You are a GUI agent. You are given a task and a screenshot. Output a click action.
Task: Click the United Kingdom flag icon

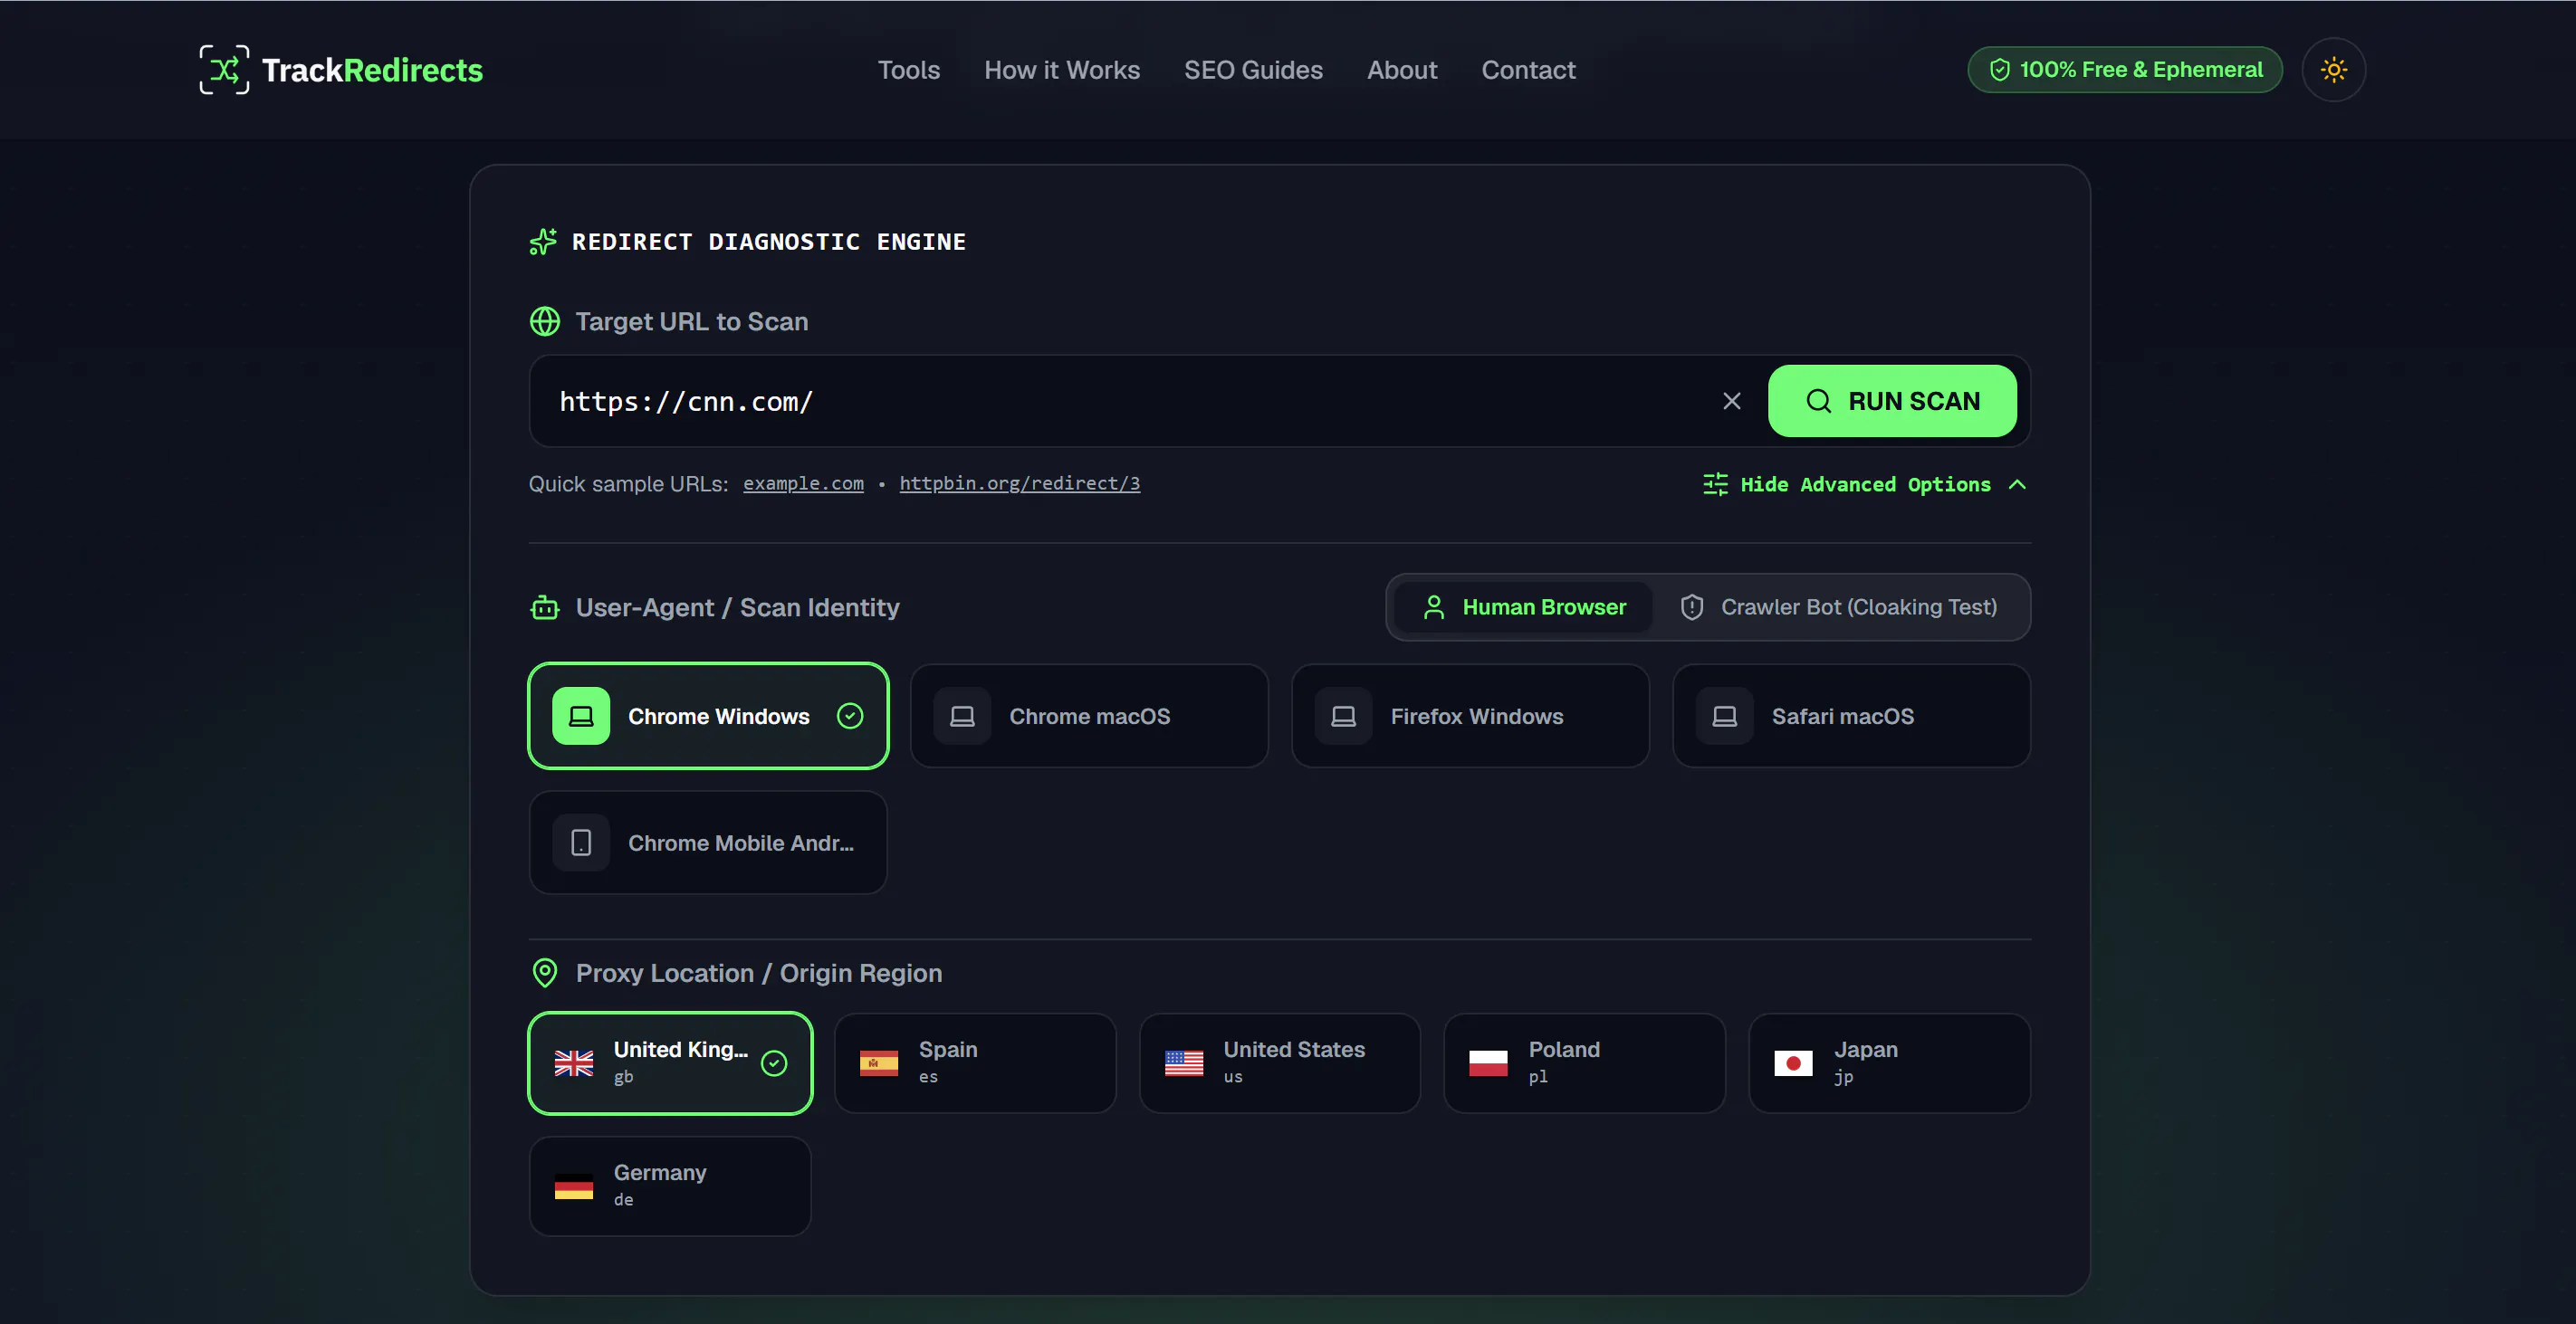(x=574, y=1063)
